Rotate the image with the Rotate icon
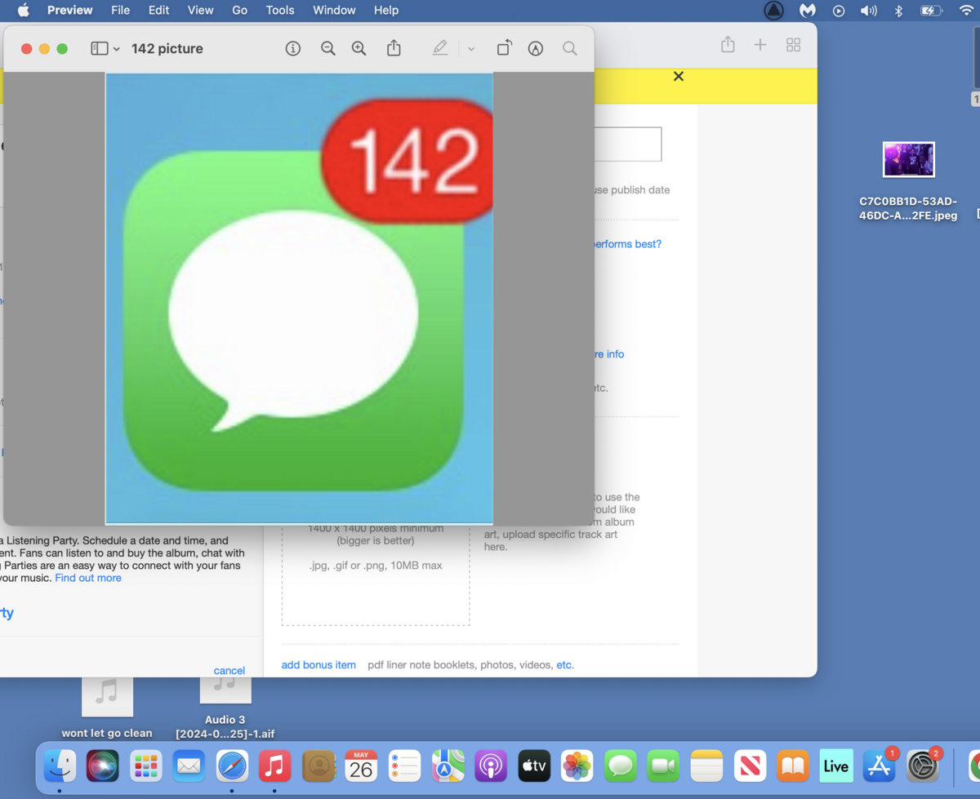980x799 pixels. [504, 49]
